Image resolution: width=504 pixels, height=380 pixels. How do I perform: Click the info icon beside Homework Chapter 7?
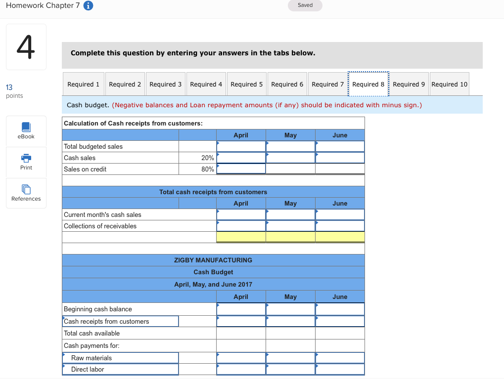point(89,5)
